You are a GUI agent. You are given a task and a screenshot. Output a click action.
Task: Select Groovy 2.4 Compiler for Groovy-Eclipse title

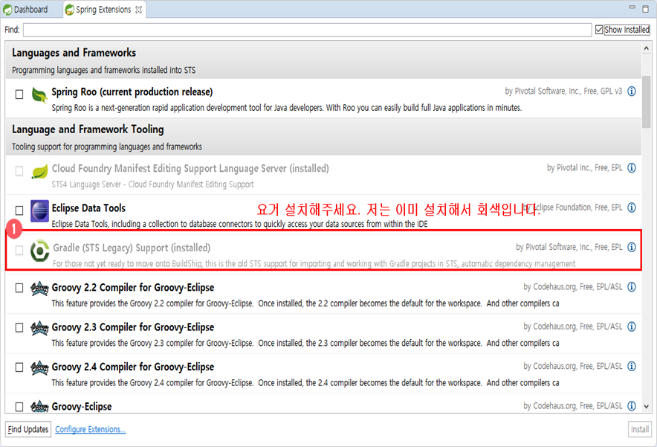click(x=133, y=367)
